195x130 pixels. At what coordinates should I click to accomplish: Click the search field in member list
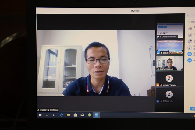(x=192, y=22)
